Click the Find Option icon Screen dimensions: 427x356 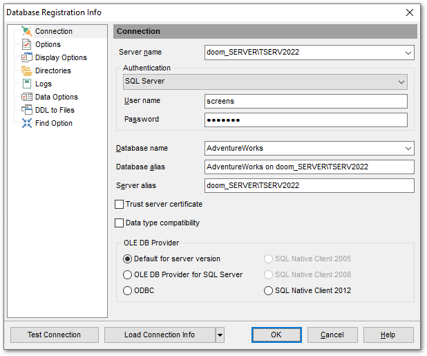click(27, 123)
